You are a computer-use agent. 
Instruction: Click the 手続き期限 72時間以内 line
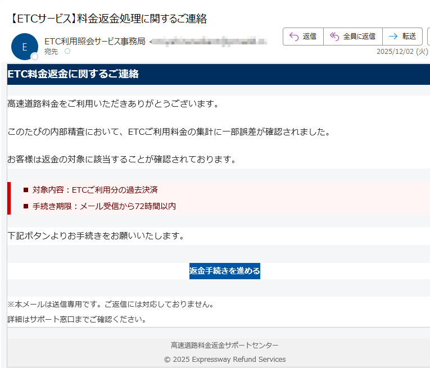coord(104,206)
